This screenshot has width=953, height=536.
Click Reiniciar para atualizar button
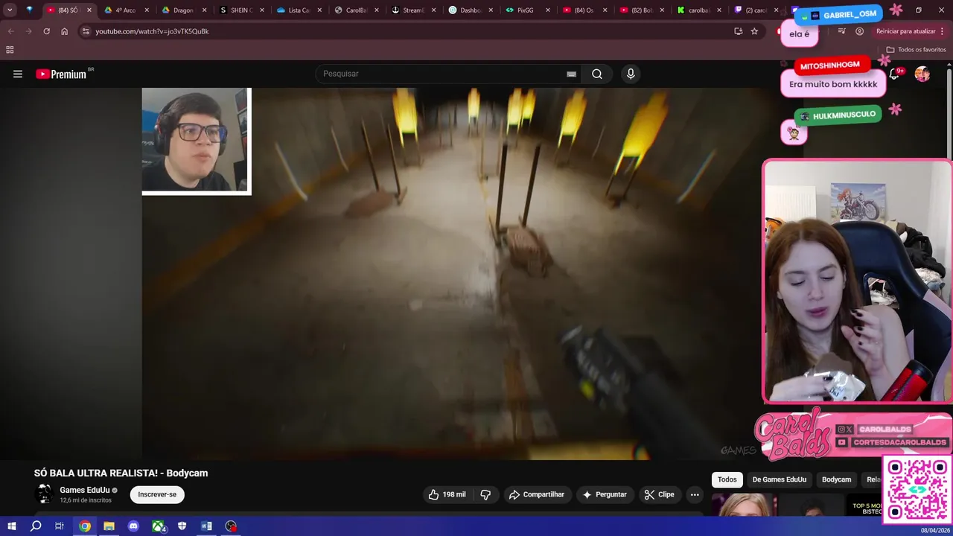905,31
